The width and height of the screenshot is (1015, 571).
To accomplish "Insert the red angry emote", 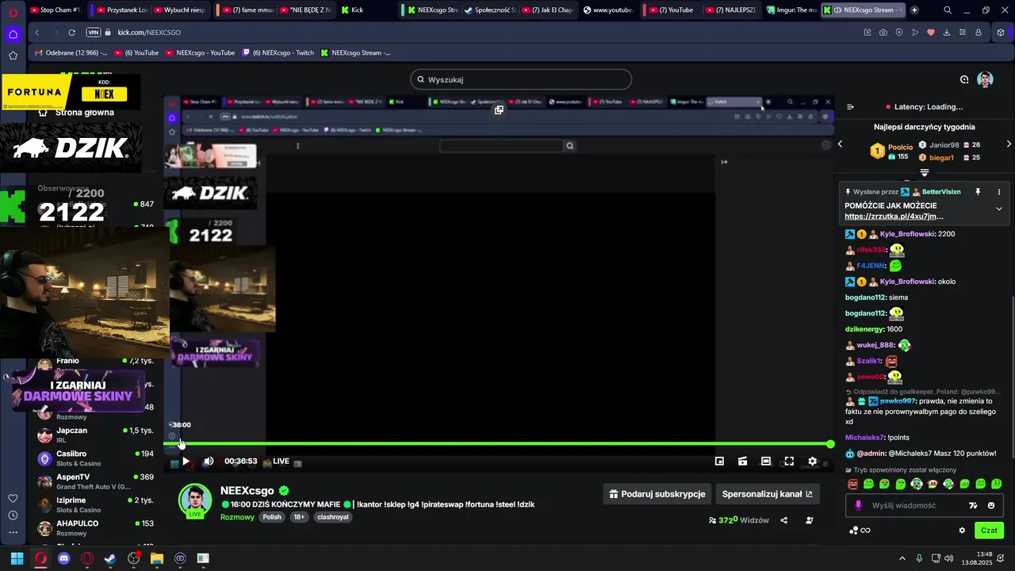I will click(852, 484).
